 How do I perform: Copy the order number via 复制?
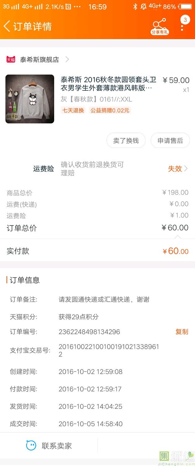182,332
